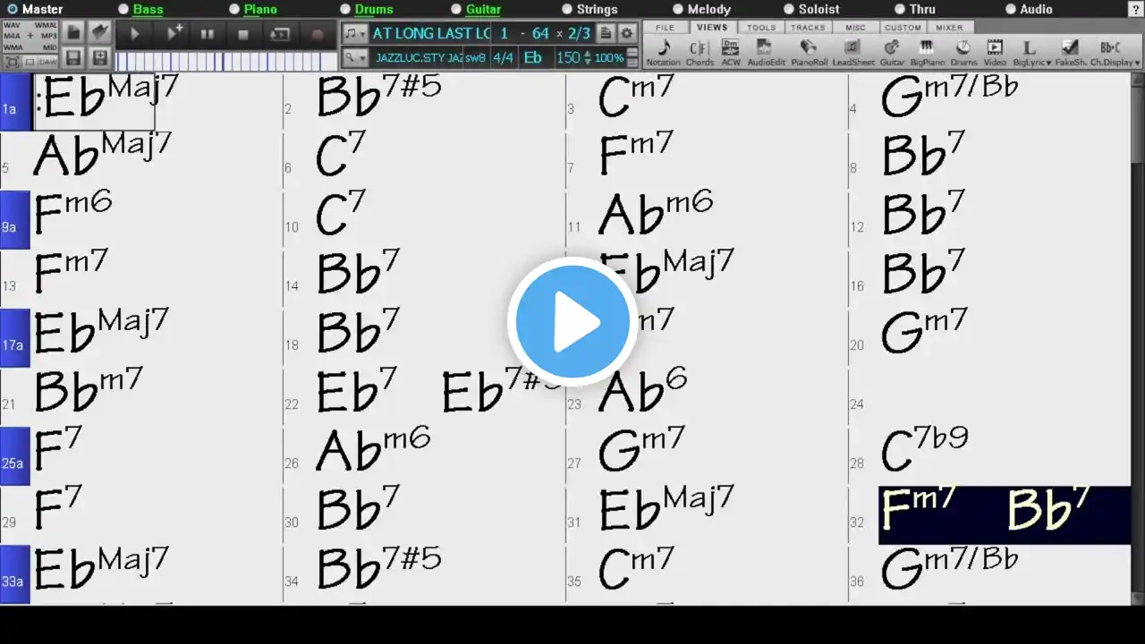The image size is (1145, 644).
Task: Open the Guitar fretboard window
Action: tap(892, 53)
